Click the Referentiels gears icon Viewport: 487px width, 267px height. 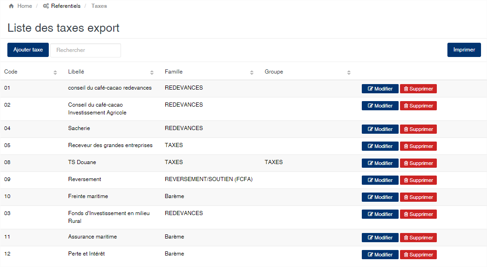point(46,6)
